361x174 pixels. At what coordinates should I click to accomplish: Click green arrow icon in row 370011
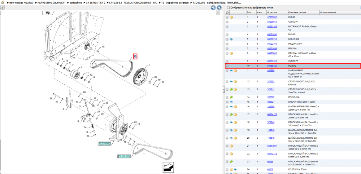click(231, 89)
